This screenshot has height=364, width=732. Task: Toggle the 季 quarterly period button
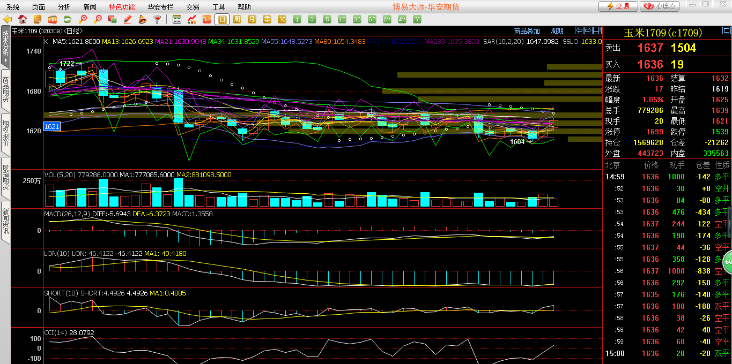[267, 19]
